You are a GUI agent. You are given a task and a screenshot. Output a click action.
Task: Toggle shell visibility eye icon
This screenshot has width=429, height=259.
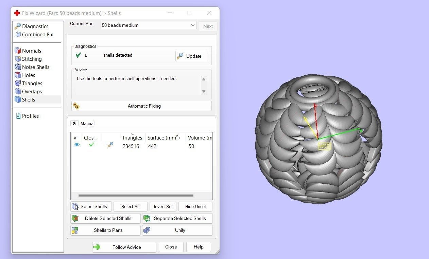pyautogui.click(x=77, y=145)
